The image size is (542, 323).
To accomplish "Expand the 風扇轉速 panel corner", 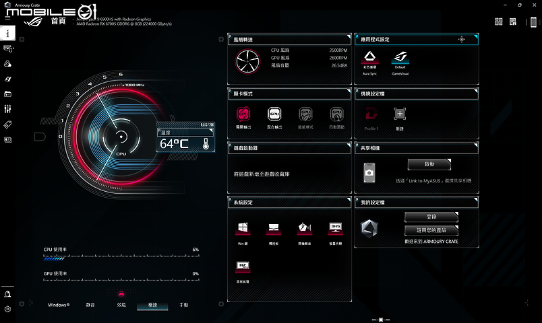I will pos(349,36).
